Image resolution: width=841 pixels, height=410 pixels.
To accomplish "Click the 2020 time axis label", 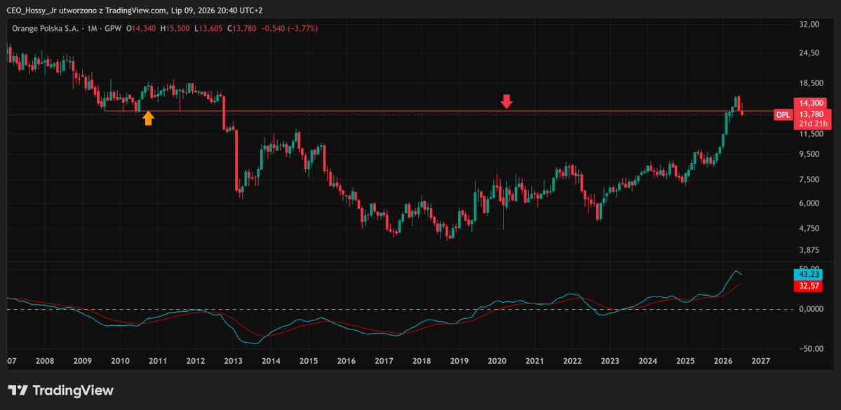I will [497, 361].
